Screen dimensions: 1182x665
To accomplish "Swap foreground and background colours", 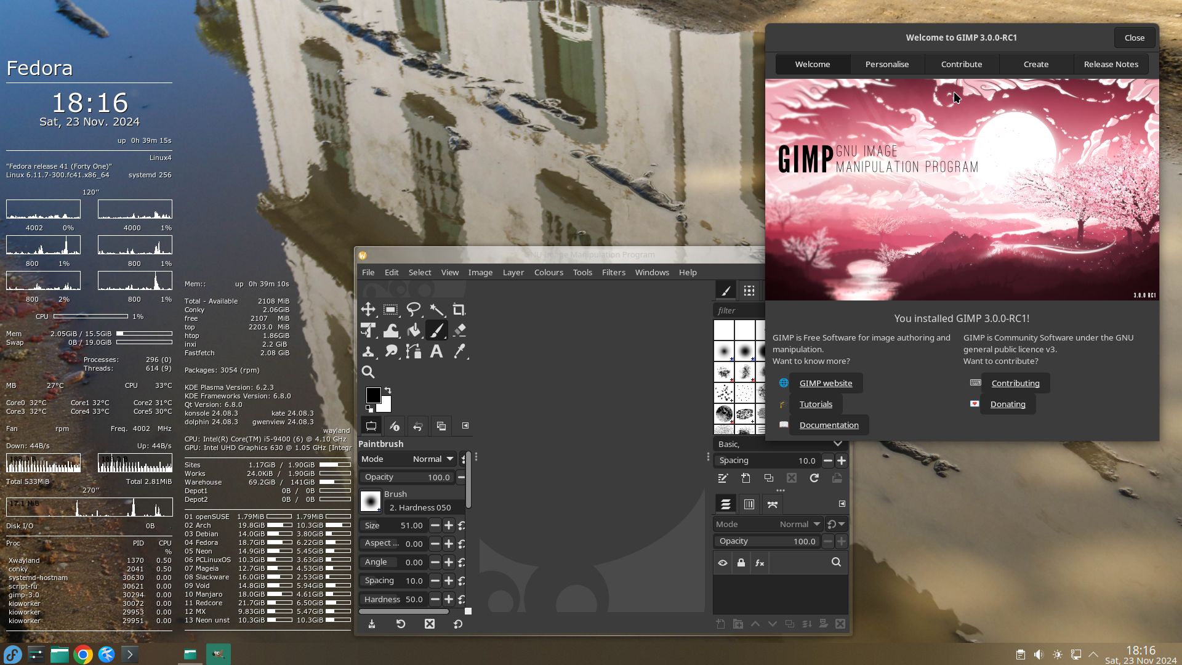I will click(388, 390).
